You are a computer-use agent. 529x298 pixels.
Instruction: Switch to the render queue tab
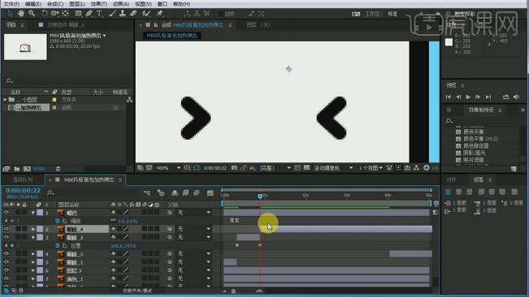[23, 179]
